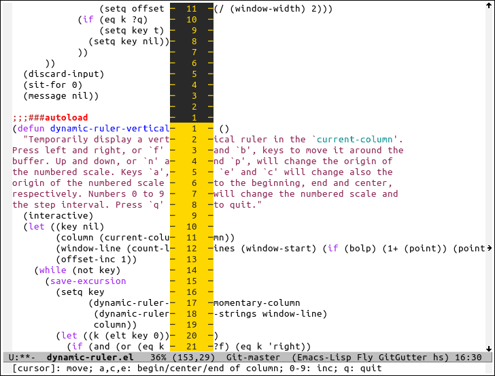Click yellow ruler number 21
Image resolution: width=495 pixels, height=376 pixels.
point(192,347)
